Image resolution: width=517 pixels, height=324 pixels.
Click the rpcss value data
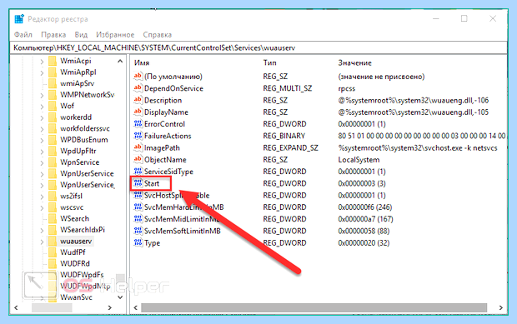[347, 88]
